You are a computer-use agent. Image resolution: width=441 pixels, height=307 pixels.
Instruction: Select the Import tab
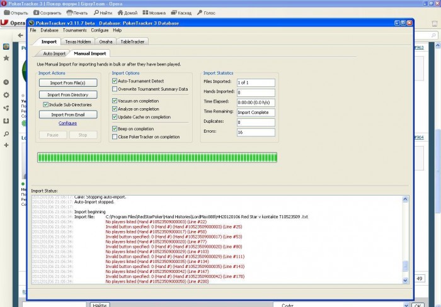[49, 42]
